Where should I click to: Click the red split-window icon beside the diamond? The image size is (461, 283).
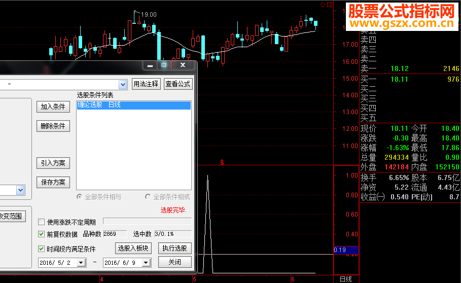[x=330, y=5]
